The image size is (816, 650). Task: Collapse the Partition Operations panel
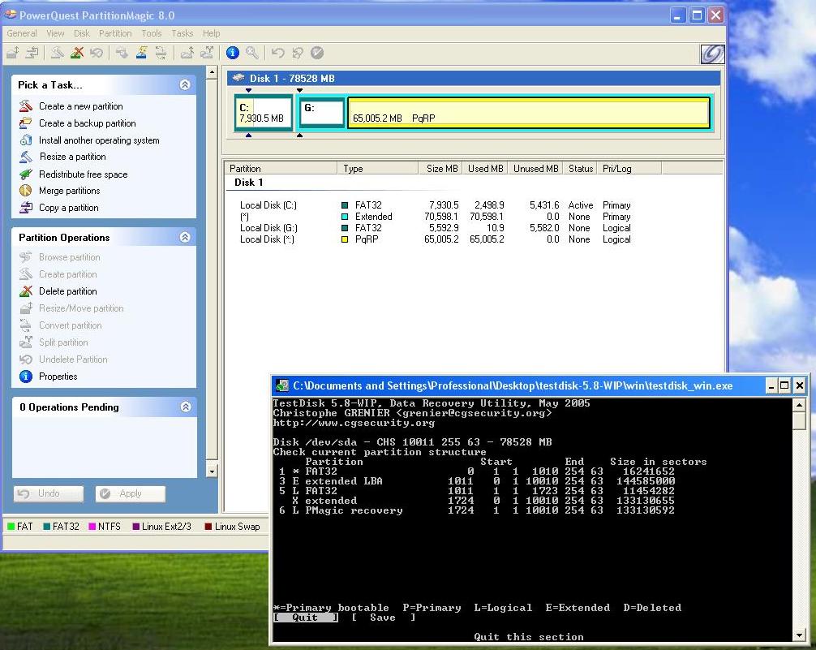pos(185,238)
